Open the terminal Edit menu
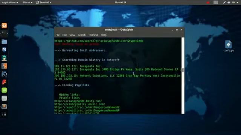 click(64, 35)
